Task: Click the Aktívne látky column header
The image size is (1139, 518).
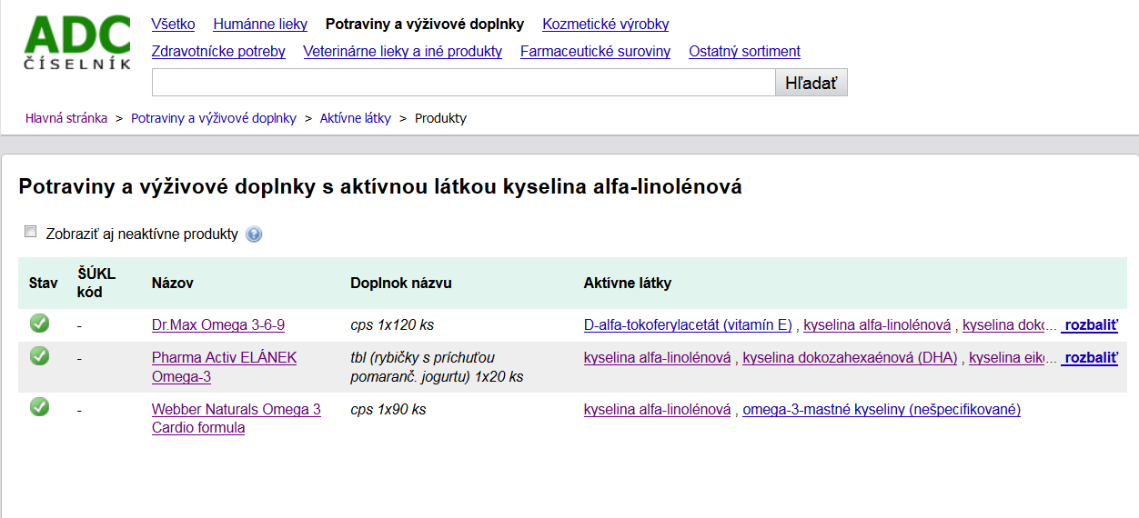Action: tap(628, 284)
